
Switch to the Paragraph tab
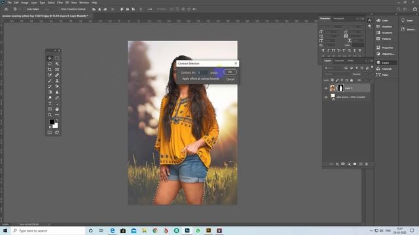pos(339,18)
